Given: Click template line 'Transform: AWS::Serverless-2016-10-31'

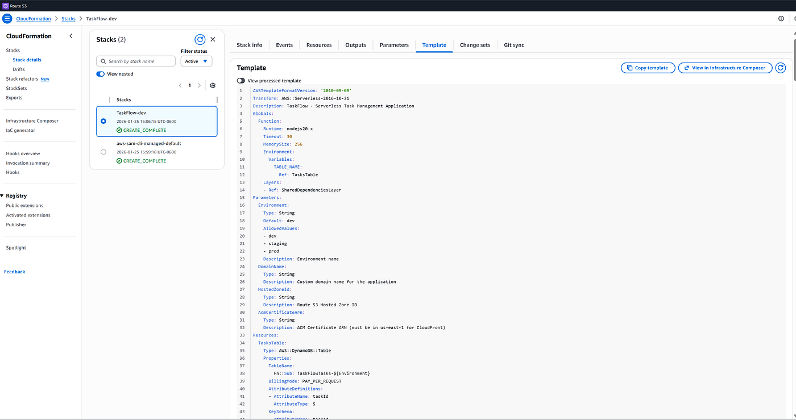Looking at the screenshot, I should (301, 98).
